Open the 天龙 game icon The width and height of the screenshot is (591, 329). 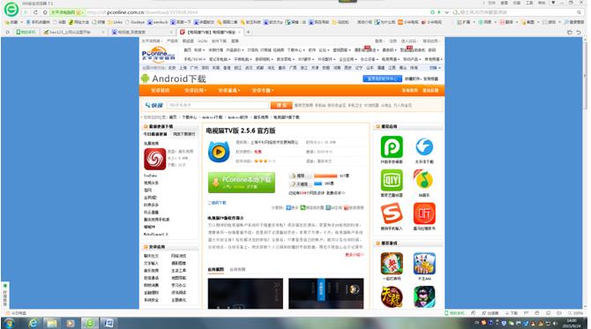point(392,297)
